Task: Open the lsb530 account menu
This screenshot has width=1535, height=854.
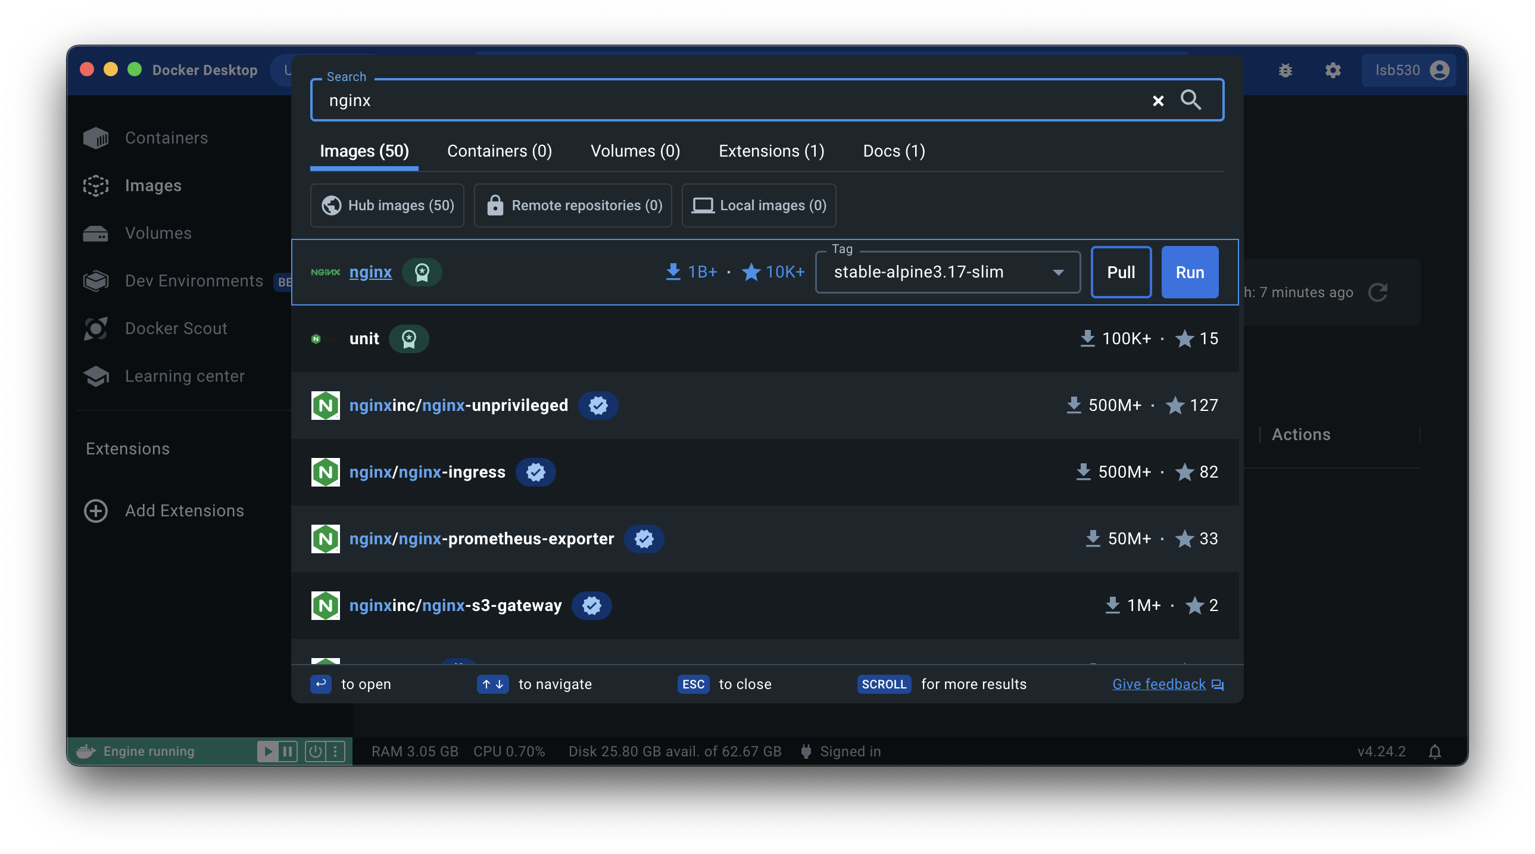Action: pyautogui.click(x=1409, y=70)
